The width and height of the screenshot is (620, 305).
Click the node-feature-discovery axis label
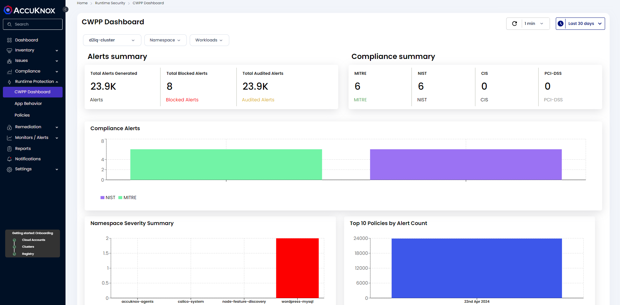point(244,301)
